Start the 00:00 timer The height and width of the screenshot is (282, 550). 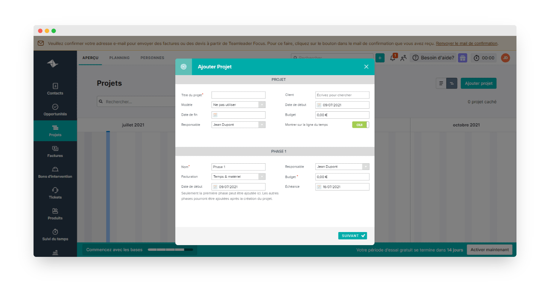click(x=484, y=58)
